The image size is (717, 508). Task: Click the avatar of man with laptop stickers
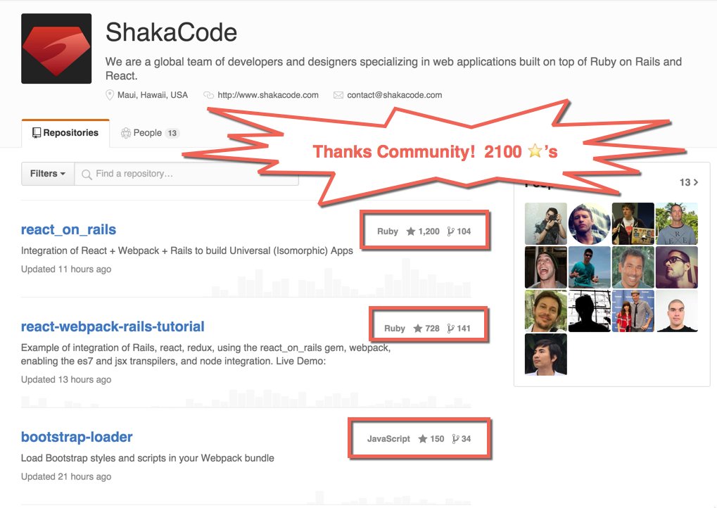pyautogui.click(x=633, y=224)
